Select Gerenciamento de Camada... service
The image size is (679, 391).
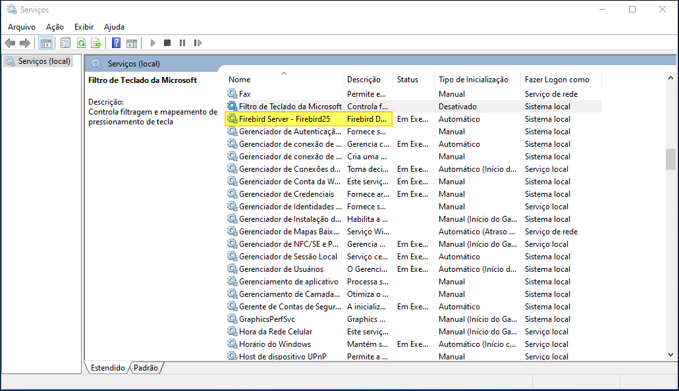(414, 294)
